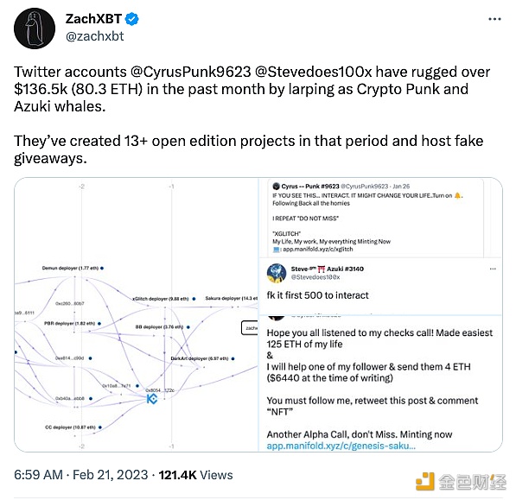Open the attached flow graph image

tap(137, 314)
